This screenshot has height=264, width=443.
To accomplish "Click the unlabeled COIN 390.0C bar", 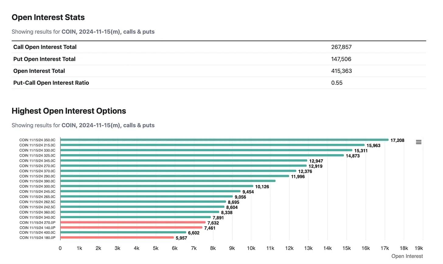I will click(x=168, y=181).
